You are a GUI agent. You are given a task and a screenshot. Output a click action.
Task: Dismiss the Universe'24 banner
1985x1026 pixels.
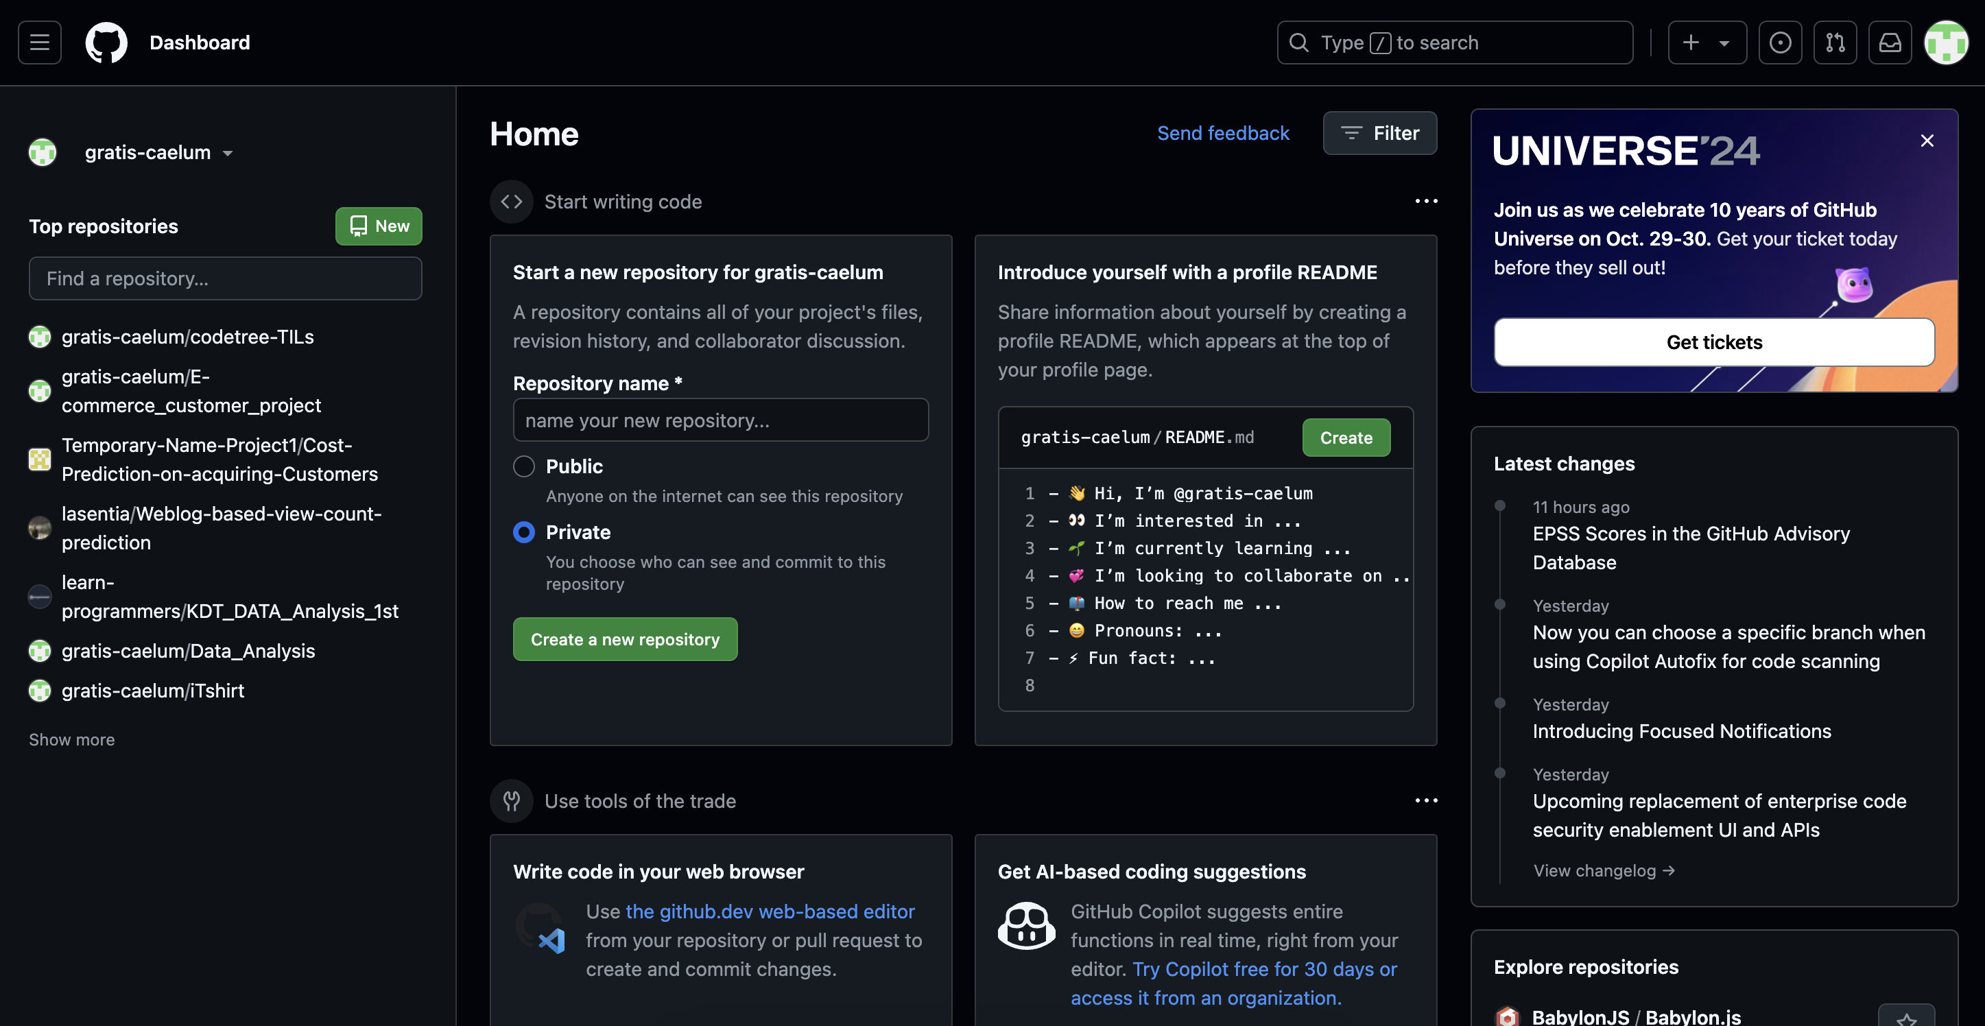point(1927,140)
